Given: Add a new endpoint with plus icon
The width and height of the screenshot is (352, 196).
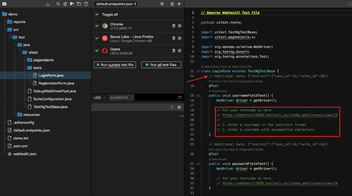Looking at the screenshot, I should [x=179, y=4].
